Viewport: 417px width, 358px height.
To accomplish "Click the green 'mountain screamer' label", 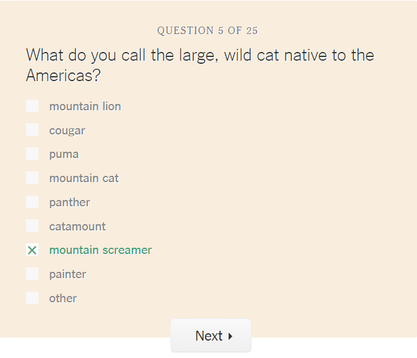I will tap(100, 250).
